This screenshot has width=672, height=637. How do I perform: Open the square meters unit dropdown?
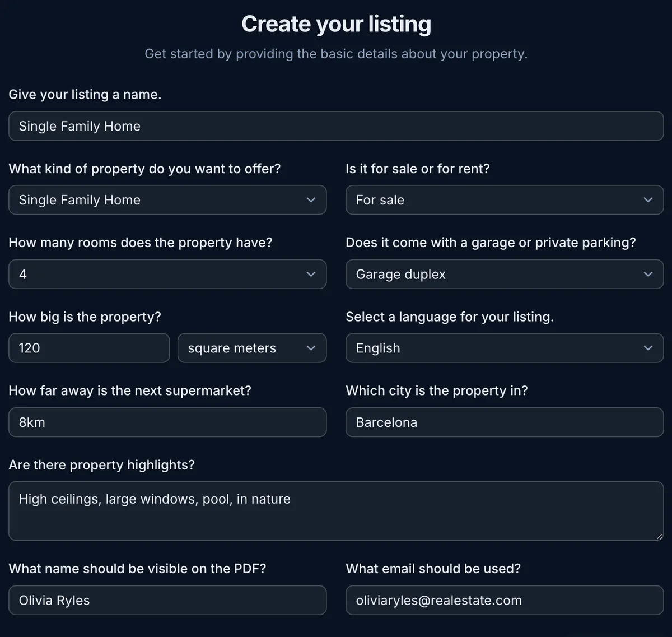pyautogui.click(x=252, y=348)
